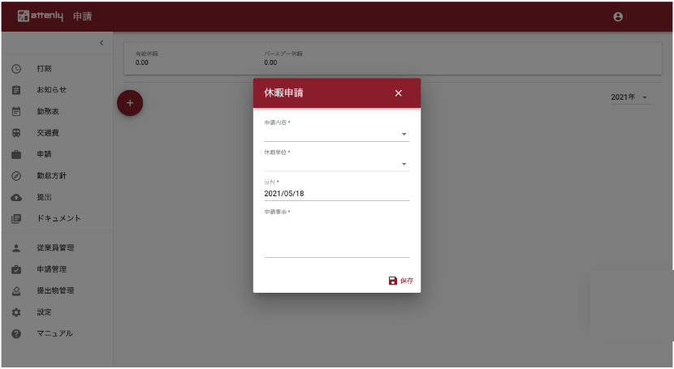Image resolution: width=674 pixels, height=369 pixels.
Task: Go to 申請管理 in sidebar
Action: [x=57, y=269]
